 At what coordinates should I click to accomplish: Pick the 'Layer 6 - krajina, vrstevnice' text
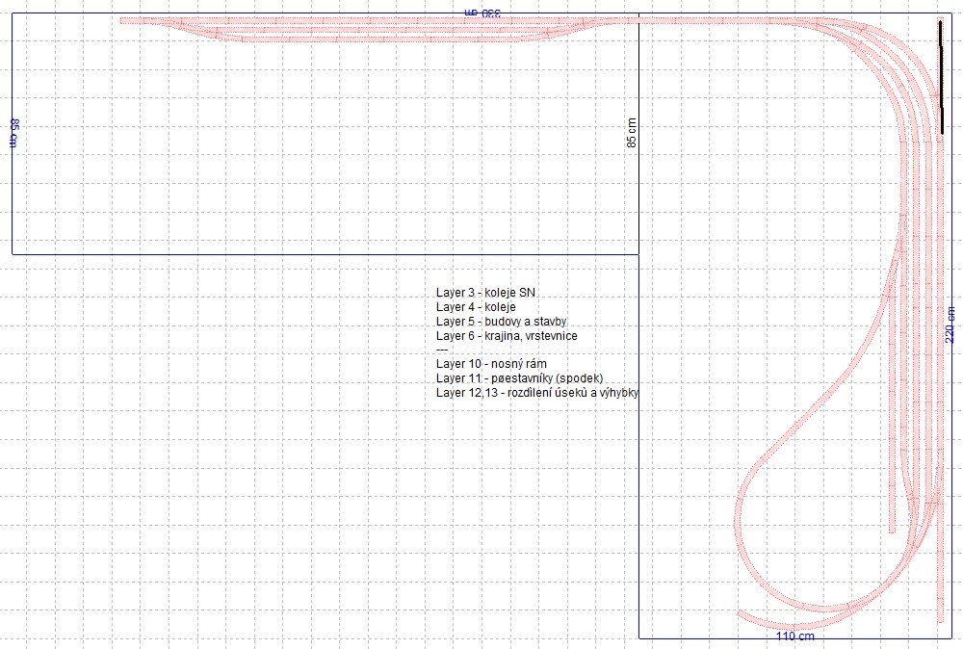coord(507,336)
